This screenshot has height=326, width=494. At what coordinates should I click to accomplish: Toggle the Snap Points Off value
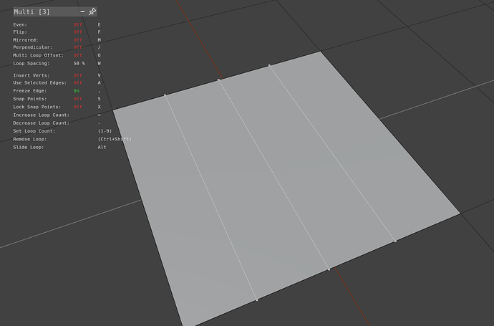77,99
